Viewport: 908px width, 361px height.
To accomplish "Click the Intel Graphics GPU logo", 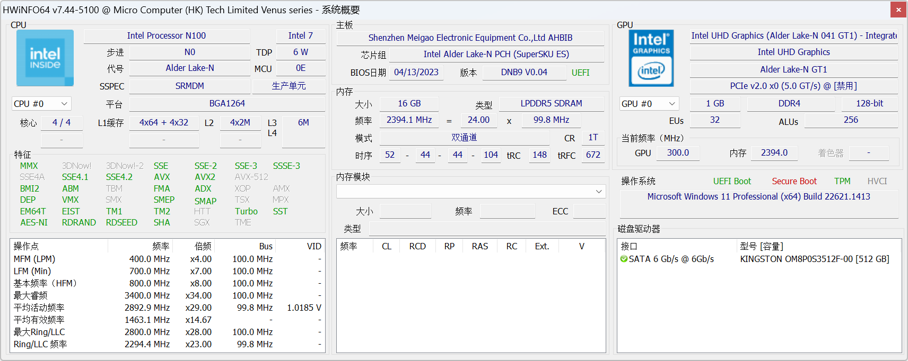I will tap(651, 58).
